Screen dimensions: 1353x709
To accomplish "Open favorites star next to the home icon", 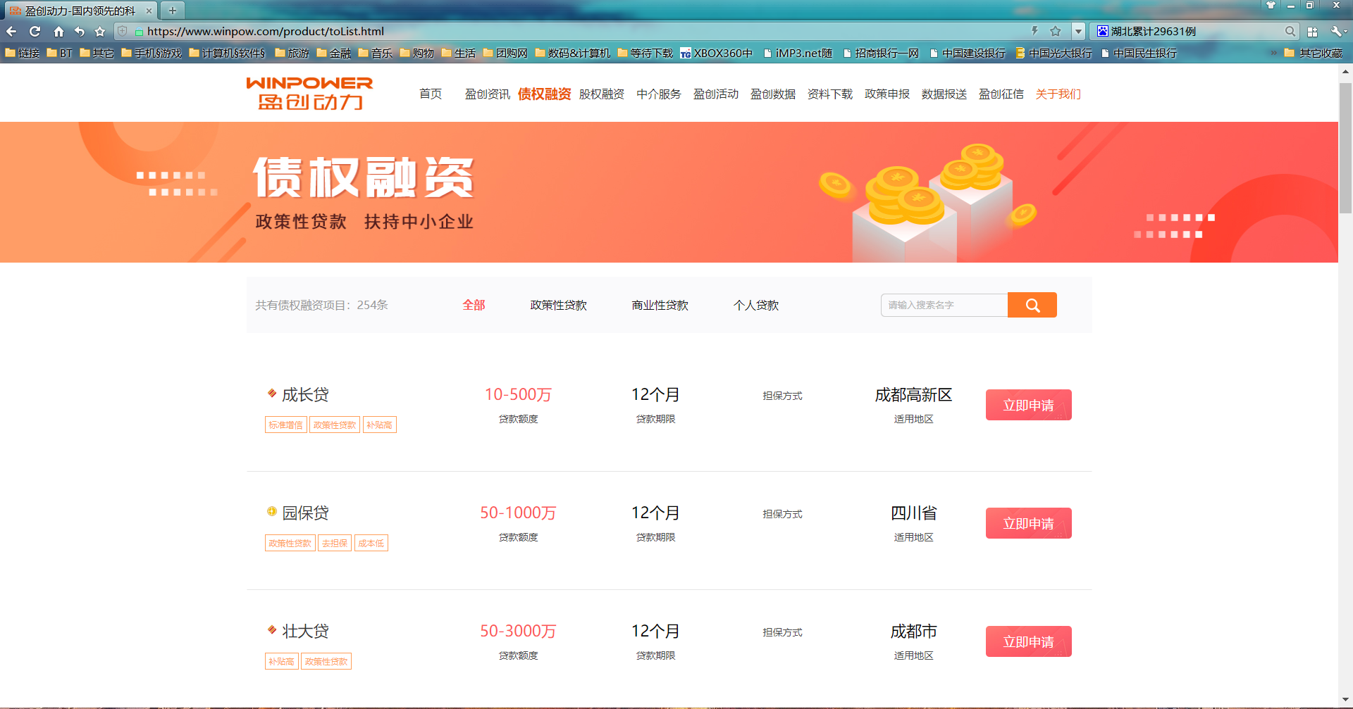I will 100,32.
